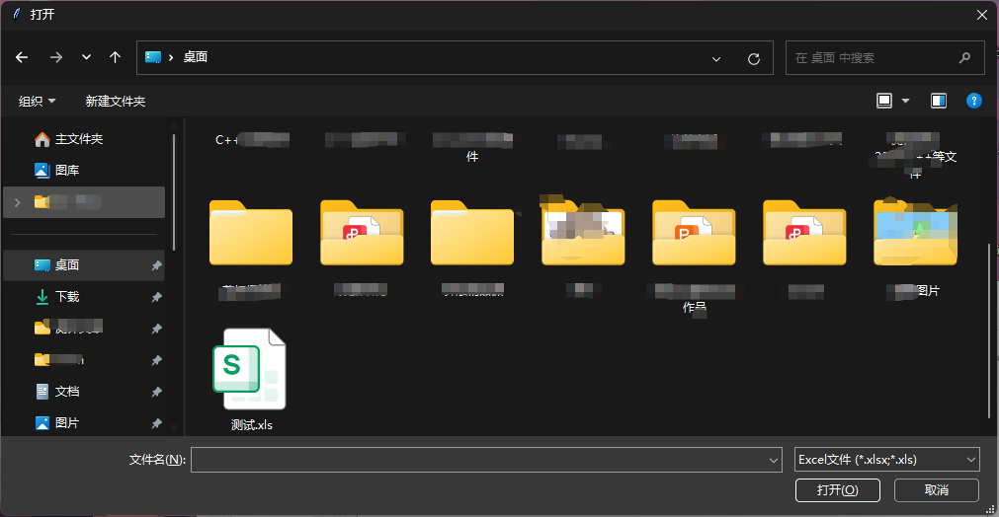Select 桌面 in quick access
The image size is (999, 517).
(x=84, y=265)
